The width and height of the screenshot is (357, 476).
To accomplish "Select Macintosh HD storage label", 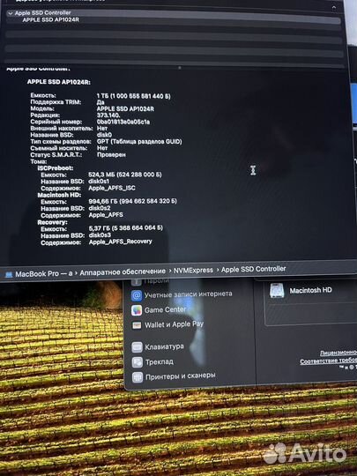I will [x=310, y=291].
